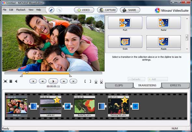The height and width of the screenshot is (132, 192).
Task: Click the left scissors cut icon
Action: pyautogui.click(x=96, y=81)
